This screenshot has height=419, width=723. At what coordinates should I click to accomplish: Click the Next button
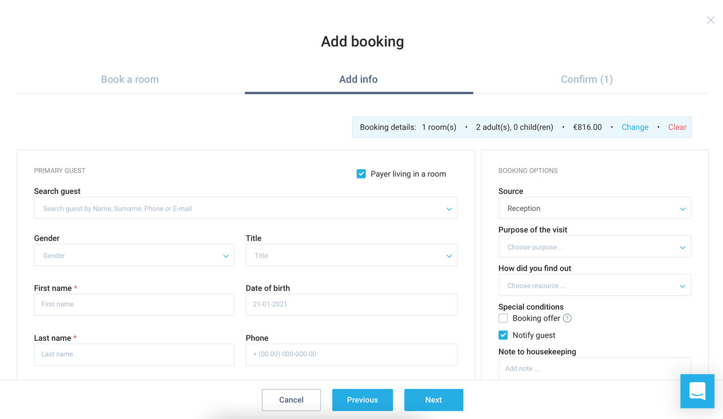tap(434, 400)
